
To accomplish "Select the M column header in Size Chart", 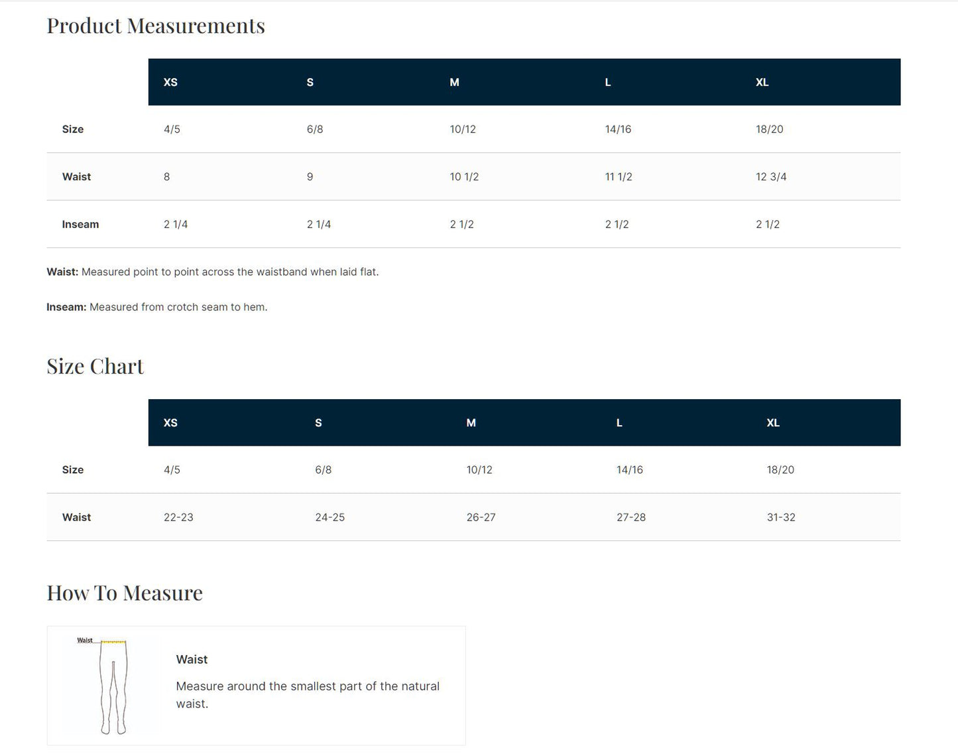I will coord(471,422).
